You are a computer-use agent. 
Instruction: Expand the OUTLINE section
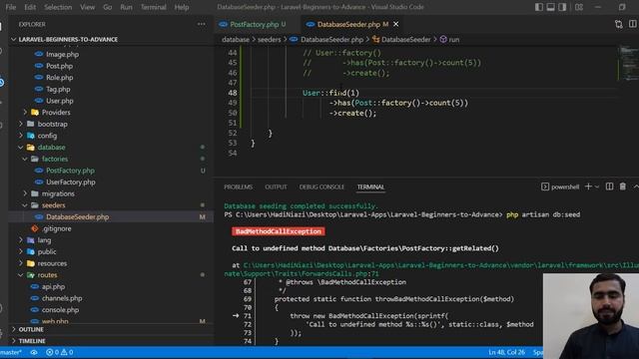click(x=31, y=329)
